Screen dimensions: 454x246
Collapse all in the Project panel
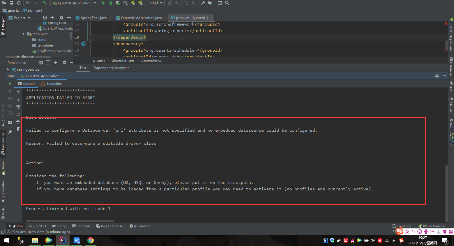(x=52, y=18)
